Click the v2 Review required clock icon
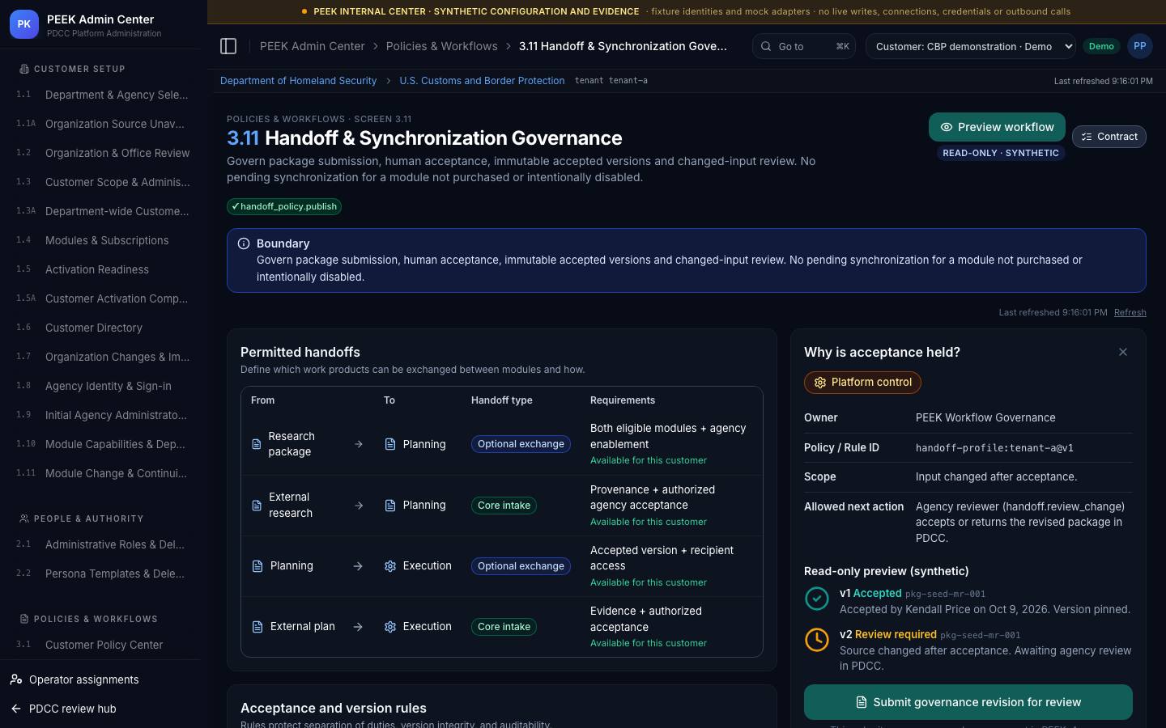 point(817,640)
